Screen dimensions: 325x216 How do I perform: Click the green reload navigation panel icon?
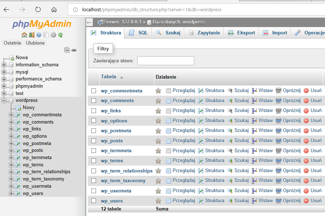[x=61, y=35]
